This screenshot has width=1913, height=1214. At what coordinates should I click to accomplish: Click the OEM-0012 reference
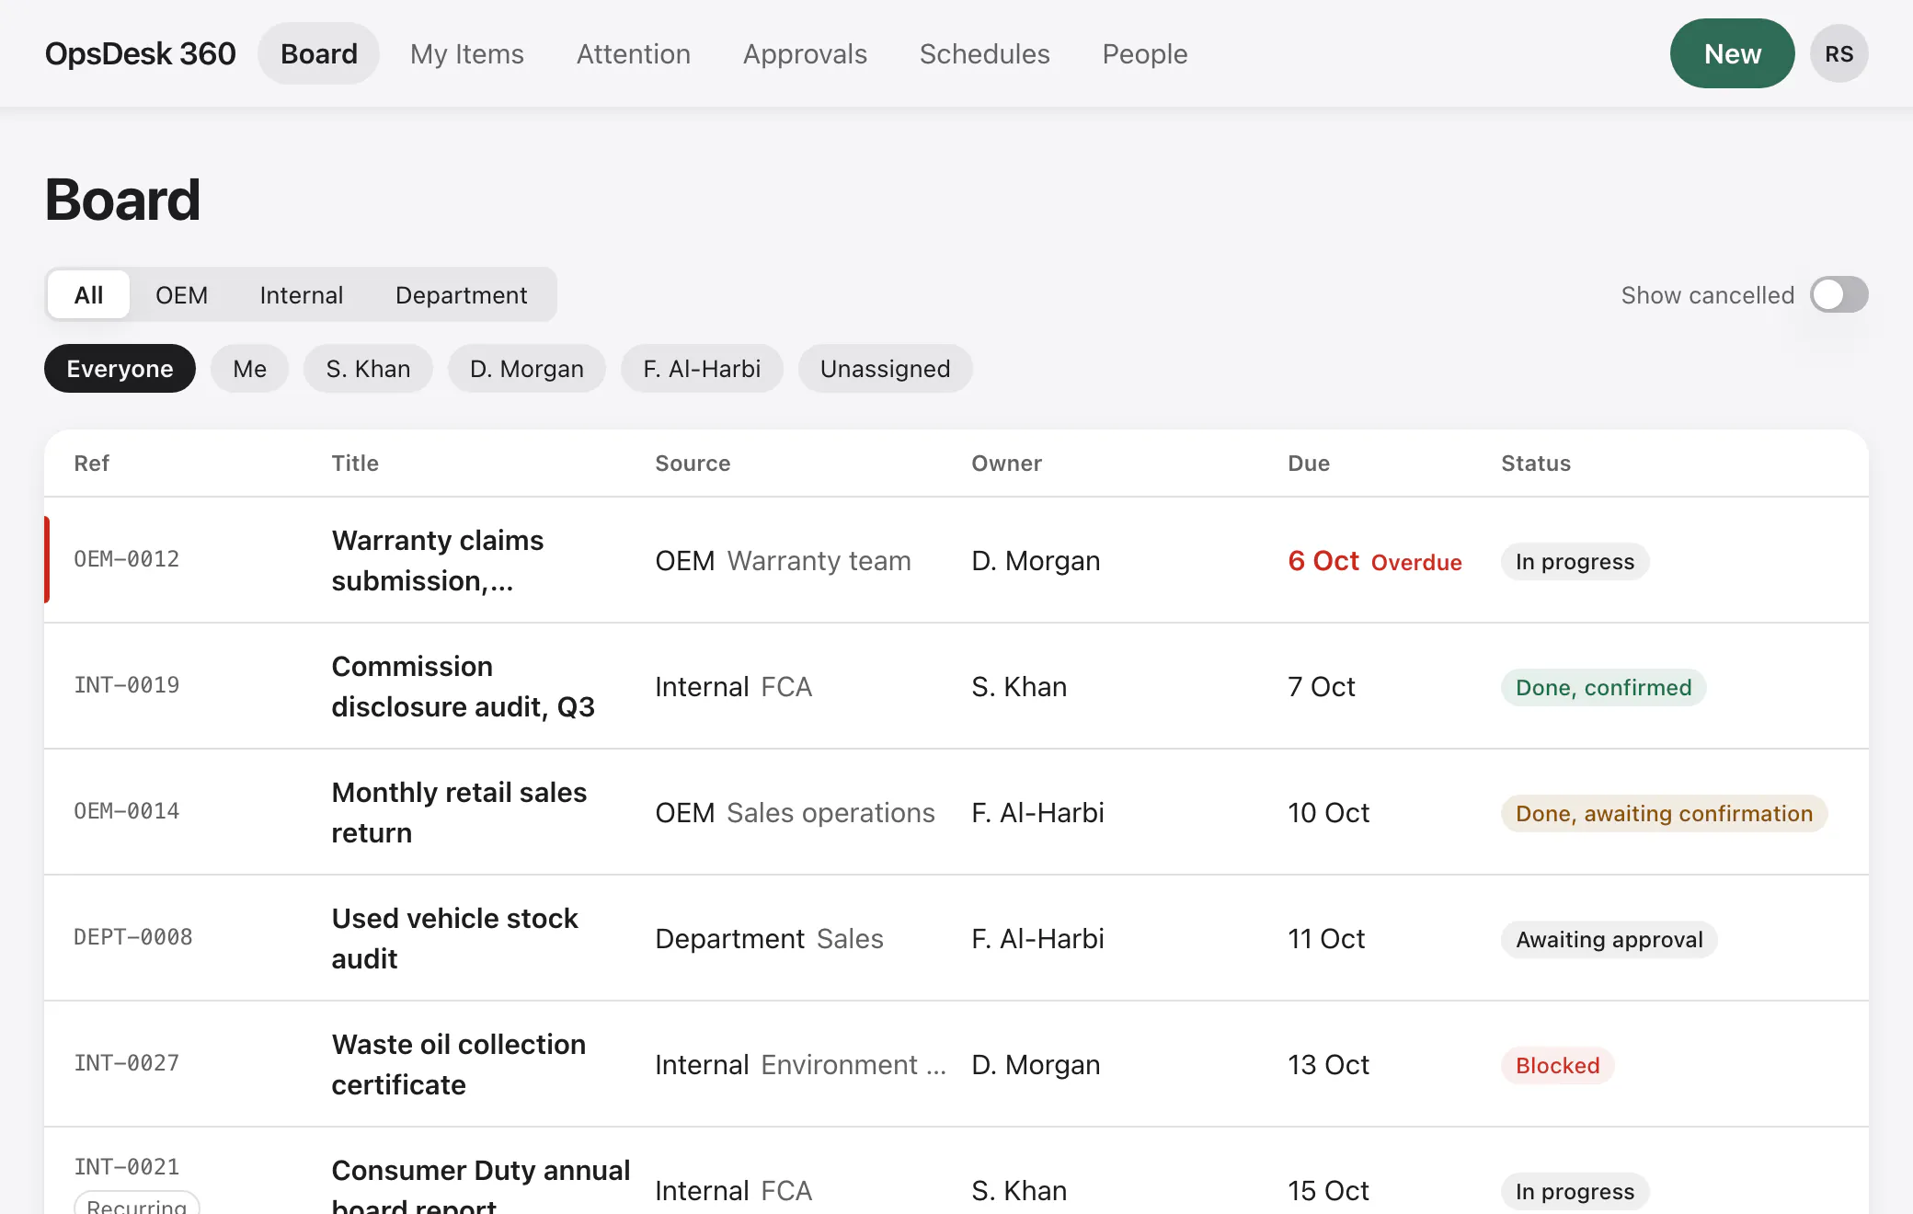[126, 559]
